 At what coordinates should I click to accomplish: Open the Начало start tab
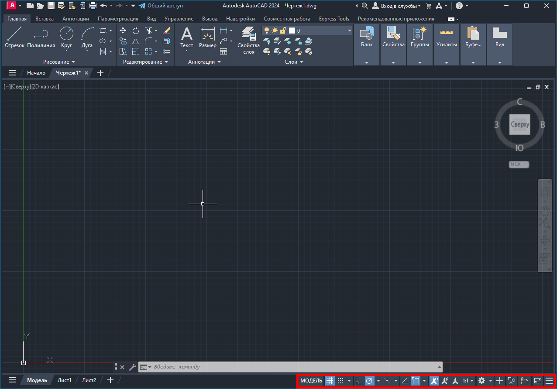tap(36, 73)
